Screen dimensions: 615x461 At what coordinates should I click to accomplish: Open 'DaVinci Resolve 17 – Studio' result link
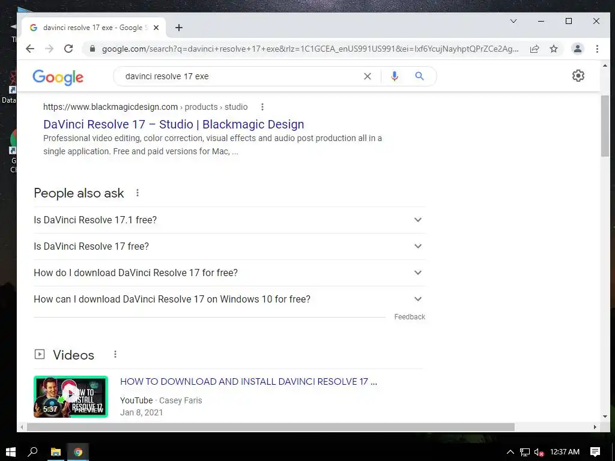(x=174, y=124)
